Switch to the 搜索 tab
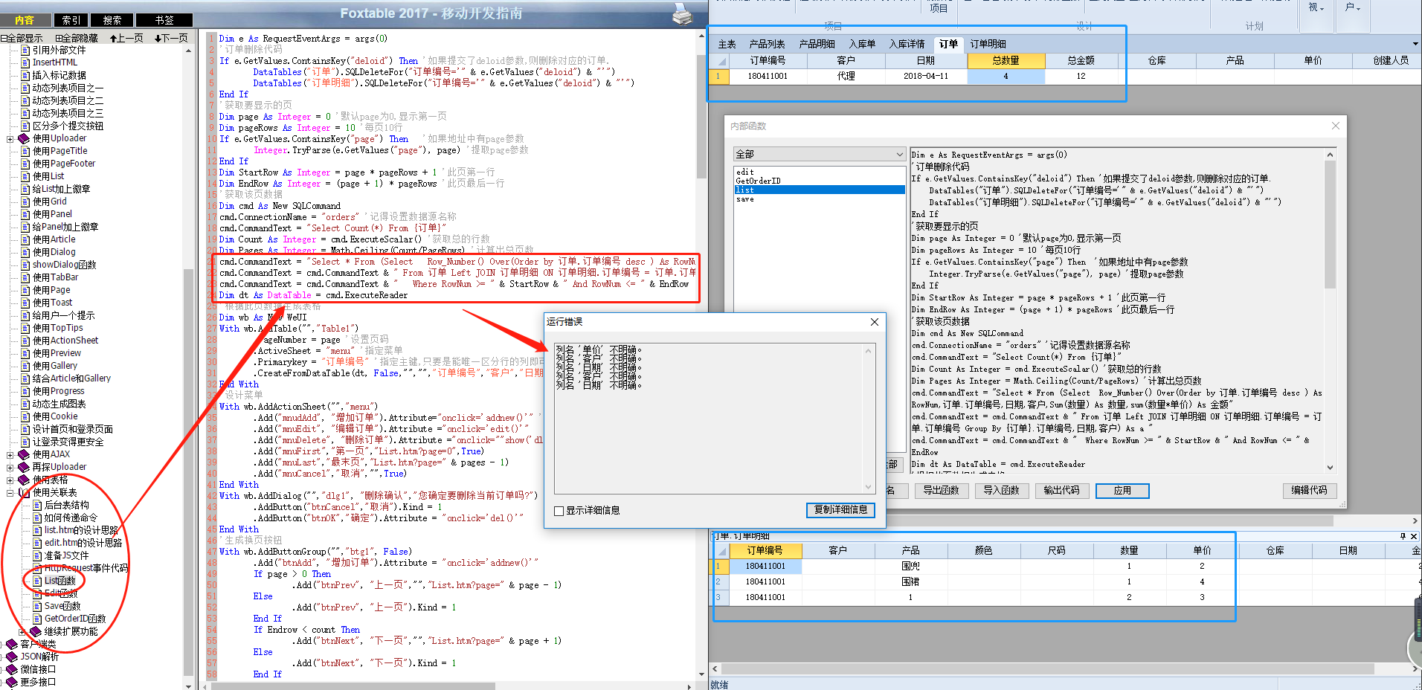The width and height of the screenshot is (1422, 690). (x=112, y=20)
